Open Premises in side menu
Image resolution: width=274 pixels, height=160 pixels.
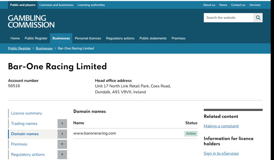[x=19, y=144]
